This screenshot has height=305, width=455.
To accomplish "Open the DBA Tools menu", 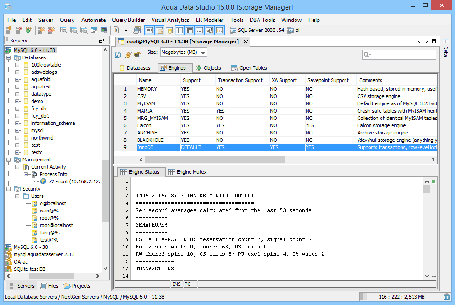I will coord(262,20).
